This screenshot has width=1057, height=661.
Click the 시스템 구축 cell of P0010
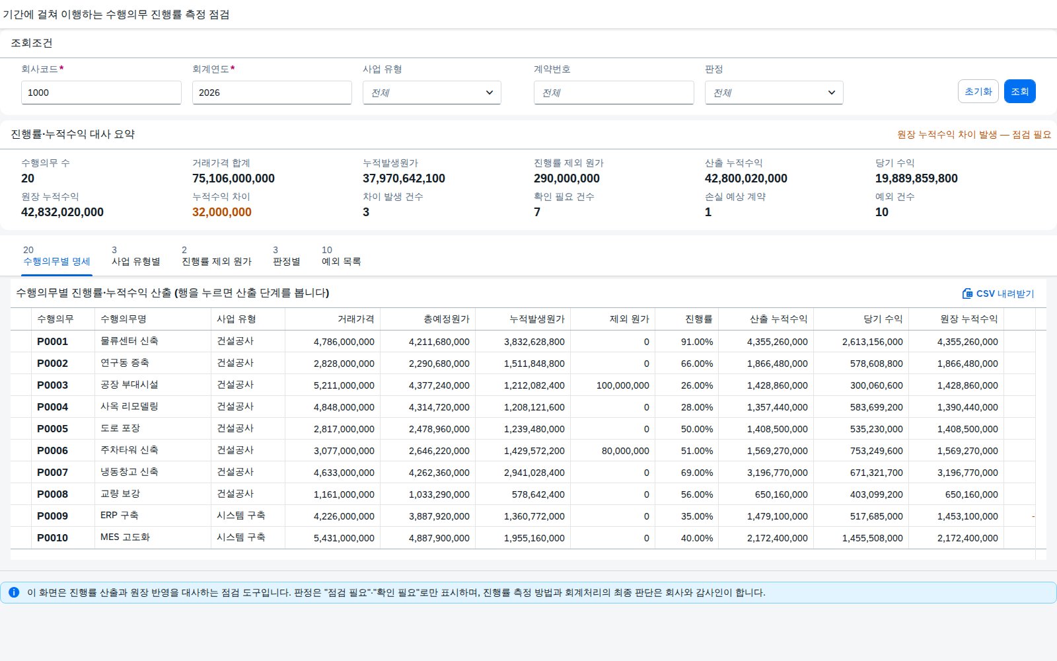(x=248, y=537)
